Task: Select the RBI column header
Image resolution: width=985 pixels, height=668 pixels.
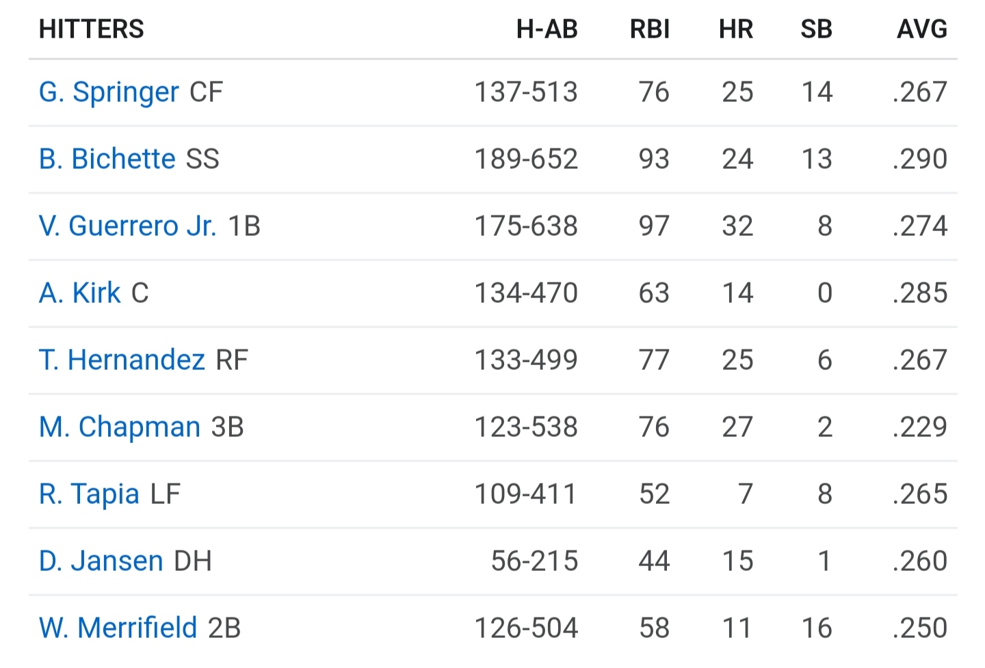Action: click(649, 29)
